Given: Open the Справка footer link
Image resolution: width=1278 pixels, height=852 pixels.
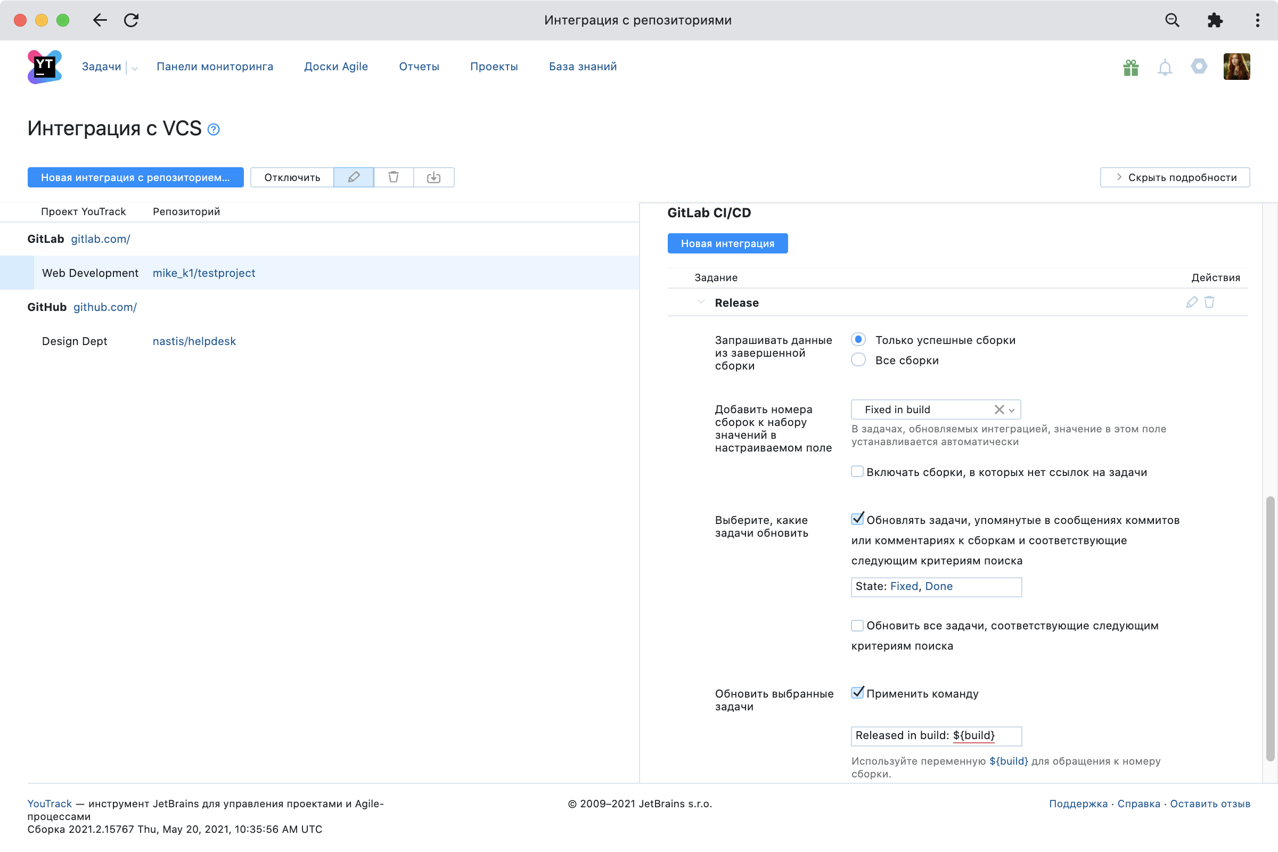Looking at the screenshot, I should [1138, 804].
